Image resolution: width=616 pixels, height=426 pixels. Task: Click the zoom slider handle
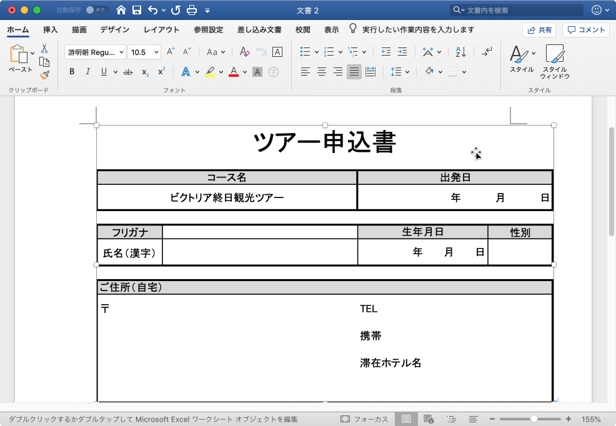[534, 419]
